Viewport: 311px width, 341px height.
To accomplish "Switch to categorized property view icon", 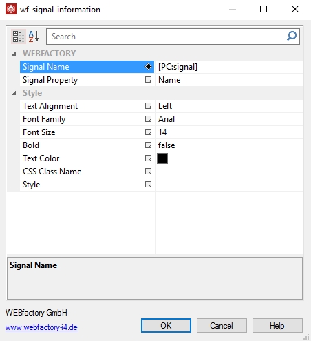I will point(19,37).
